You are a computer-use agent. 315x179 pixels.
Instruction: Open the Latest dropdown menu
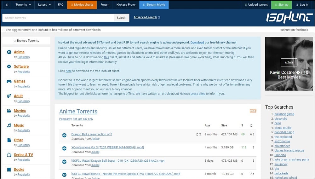[x=44, y=5]
